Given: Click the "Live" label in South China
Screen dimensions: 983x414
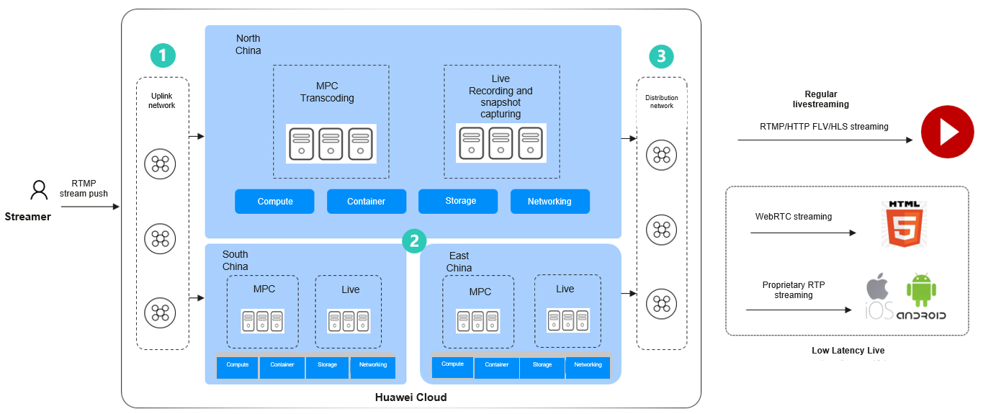Looking at the screenshot, I should (x=351, y=289).
